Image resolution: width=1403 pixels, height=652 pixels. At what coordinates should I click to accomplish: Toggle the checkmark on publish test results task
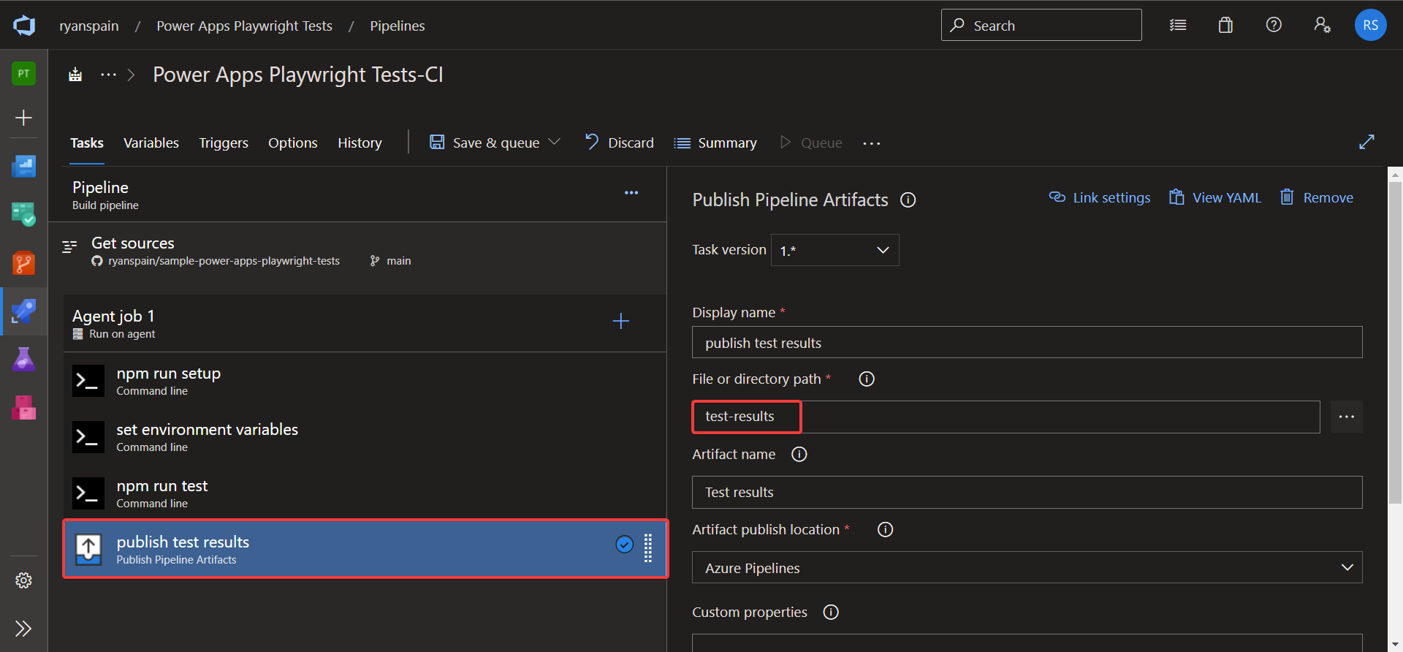click(624, 545)
